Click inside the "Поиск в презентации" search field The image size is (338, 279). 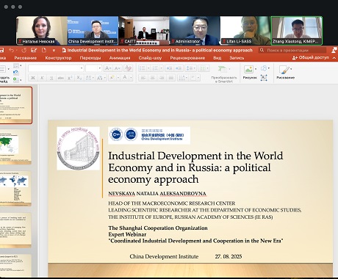tap(292, 50)
